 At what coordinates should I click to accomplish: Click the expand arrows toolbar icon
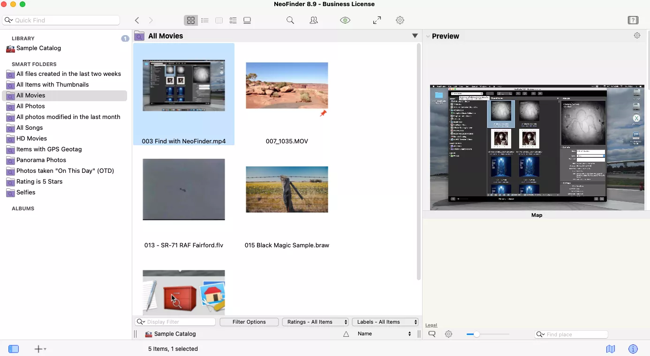[x=377, y=20]
